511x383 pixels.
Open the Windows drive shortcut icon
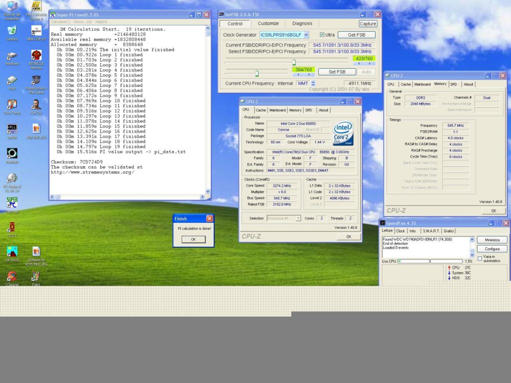[12, 58]
